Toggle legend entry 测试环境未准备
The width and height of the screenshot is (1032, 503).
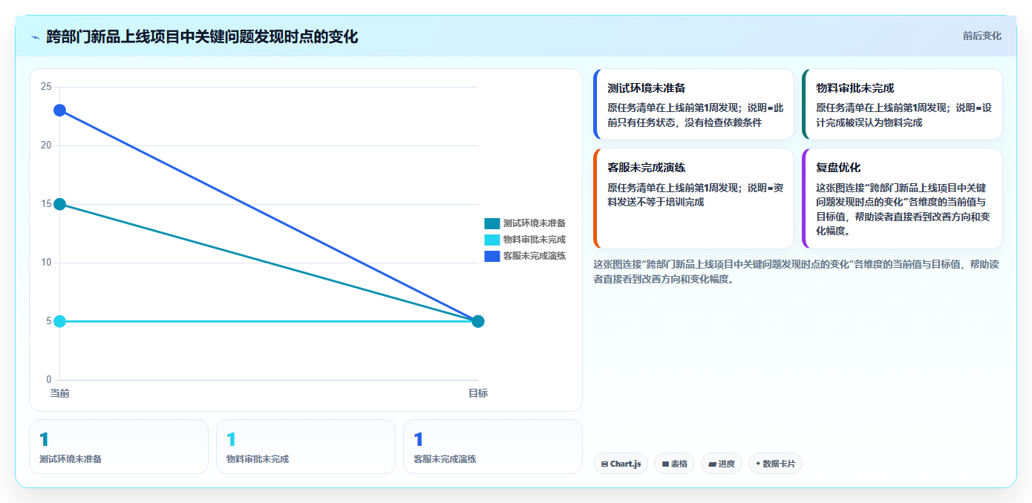click(525, 223)
